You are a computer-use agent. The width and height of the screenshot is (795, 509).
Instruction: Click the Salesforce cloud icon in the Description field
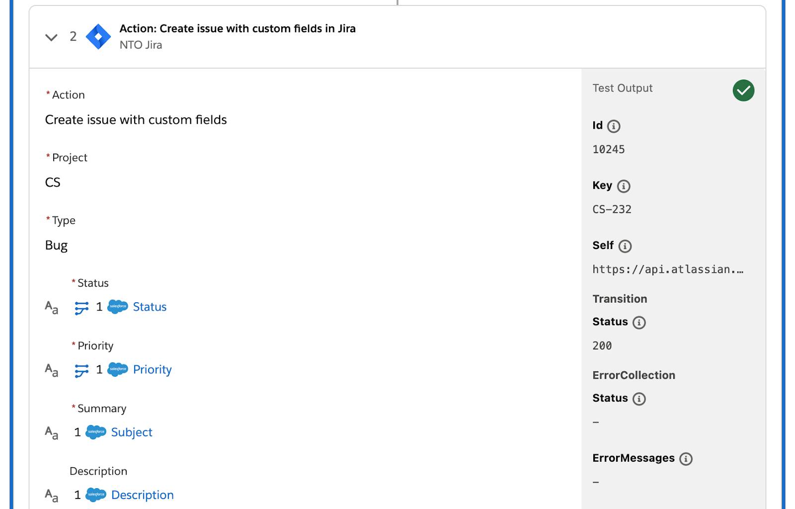(96, 495)
